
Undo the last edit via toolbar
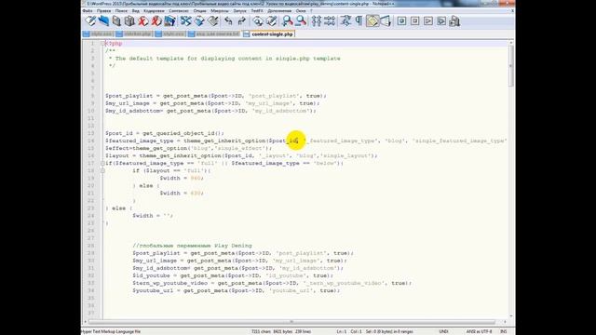click(228, 21)
